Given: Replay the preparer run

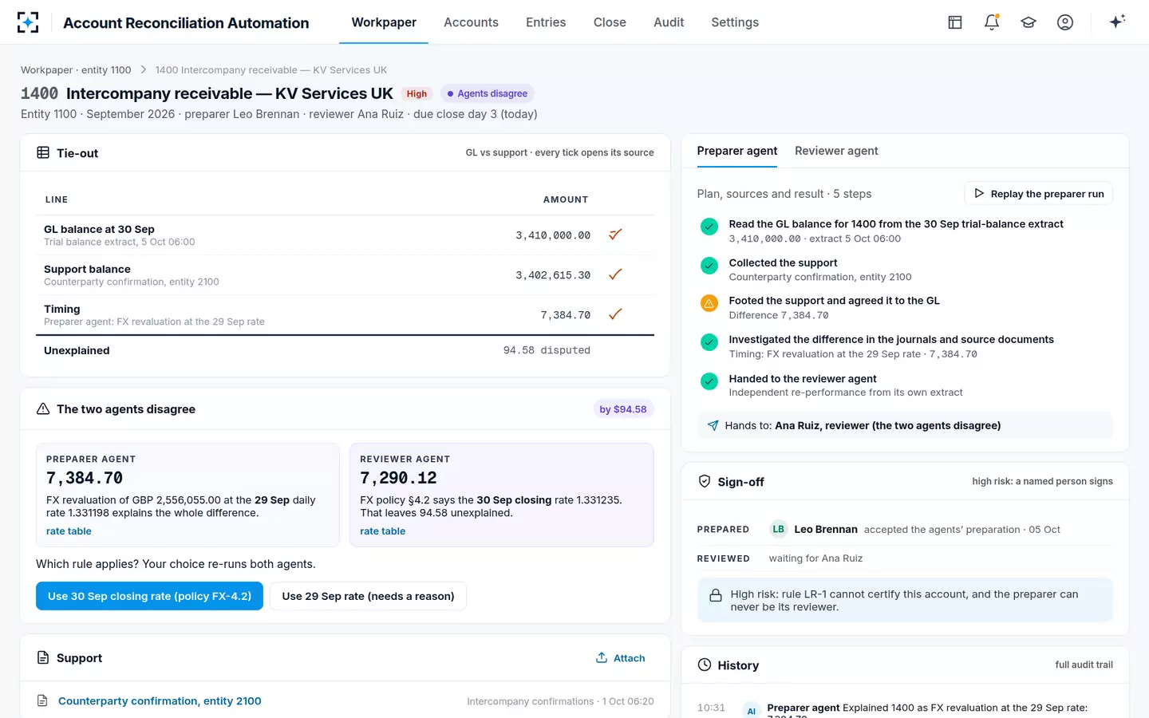Looking at the screenshot, I should coord(1038,194).
